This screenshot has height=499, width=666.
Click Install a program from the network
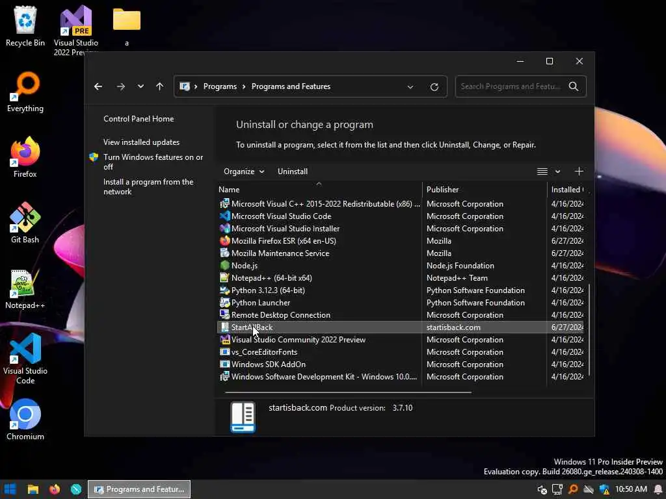tap(148, 186)
